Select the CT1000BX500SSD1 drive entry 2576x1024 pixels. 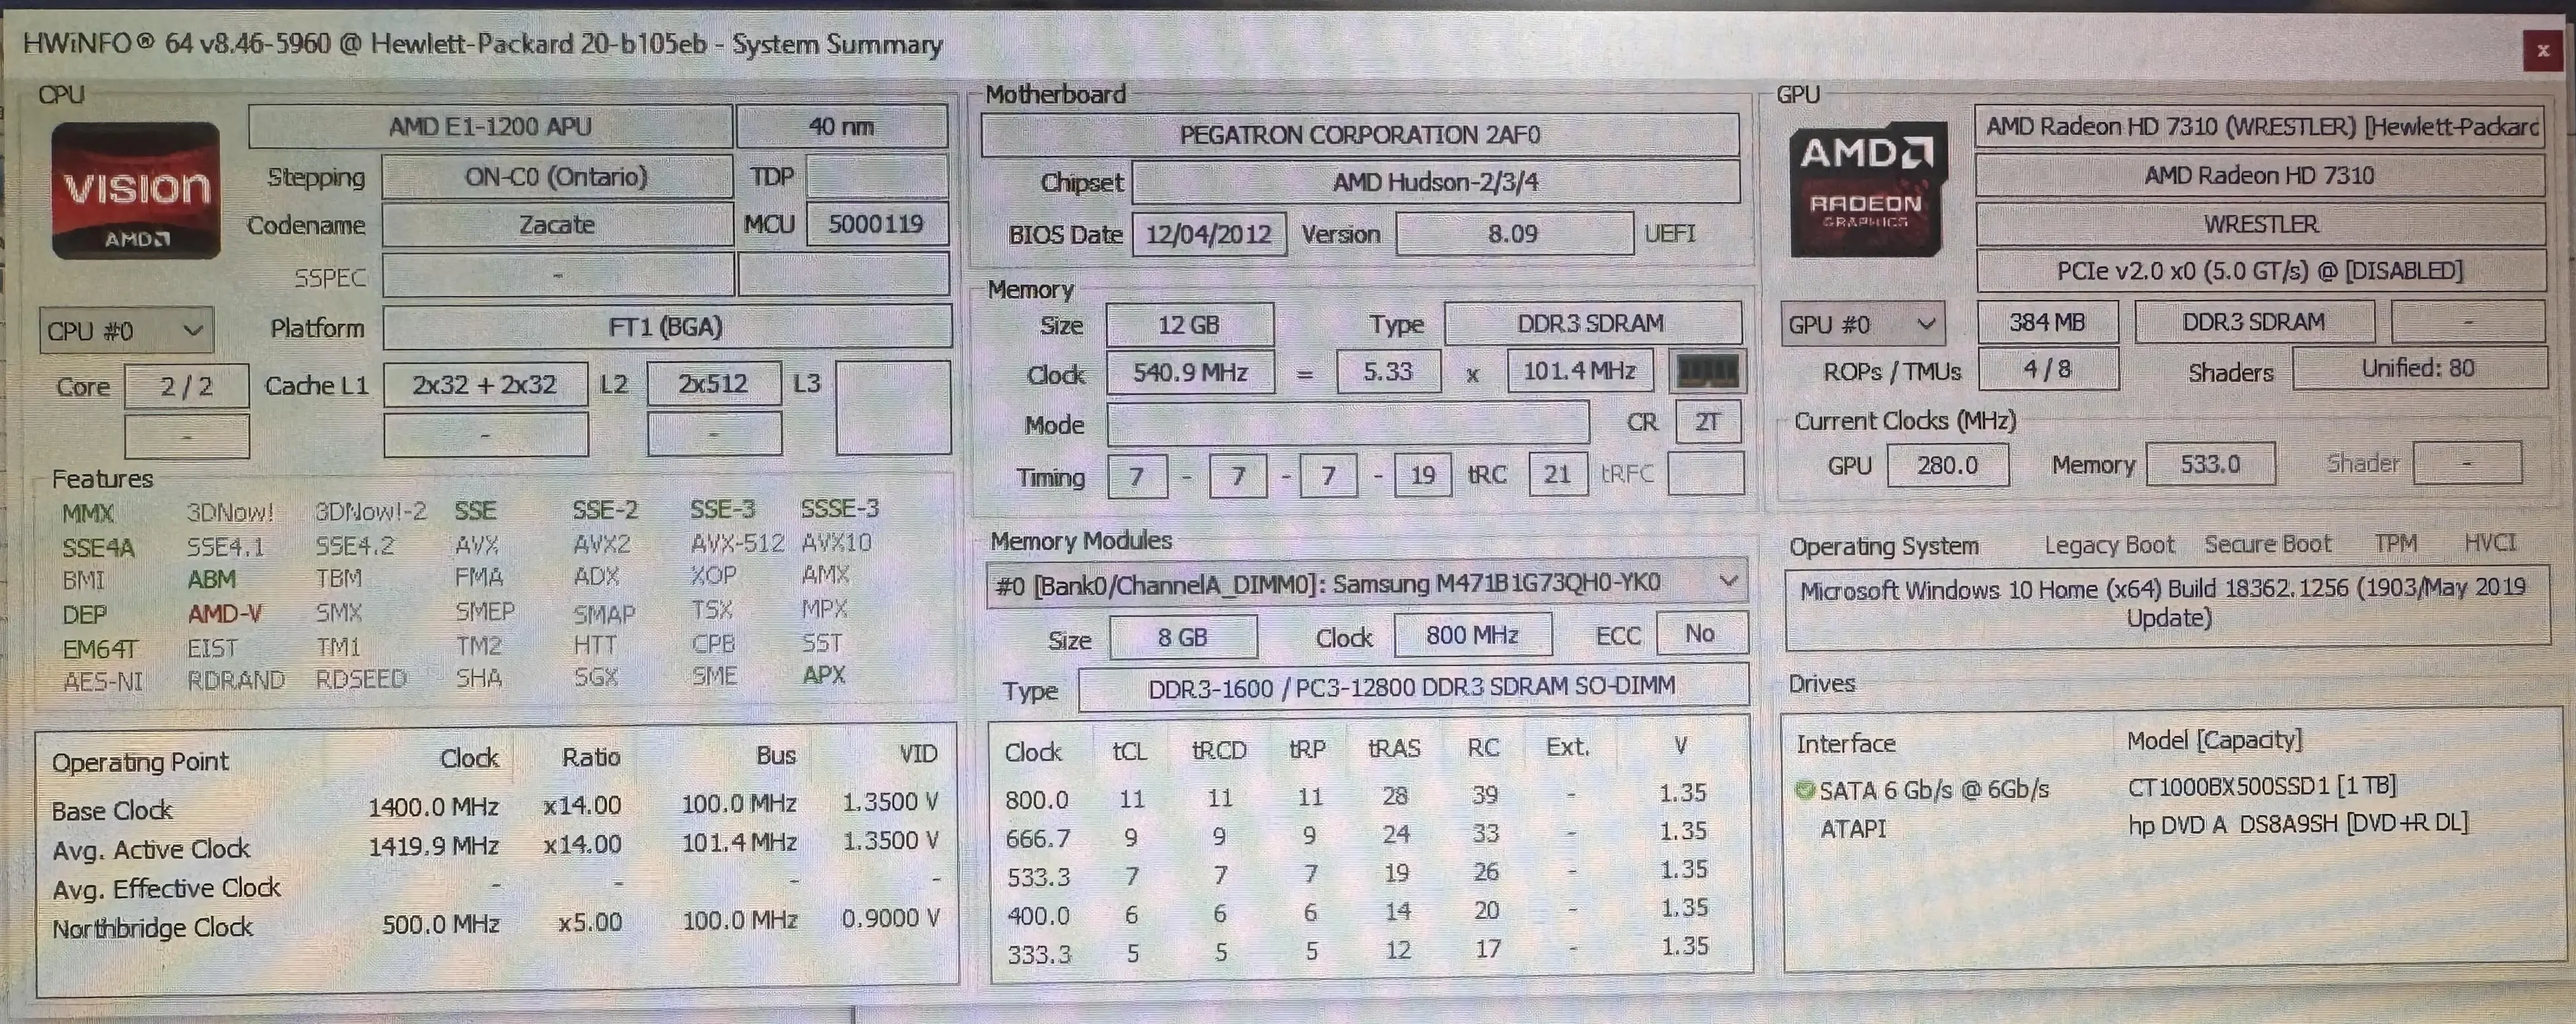click(2261, 786)
